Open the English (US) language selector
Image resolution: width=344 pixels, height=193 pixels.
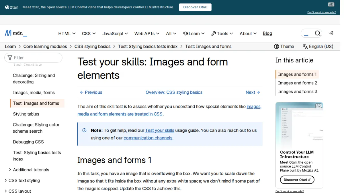click(318, 46)
